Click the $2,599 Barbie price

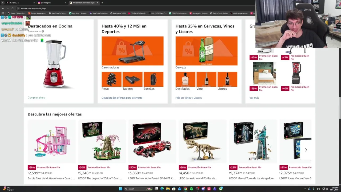coord(34,173)
